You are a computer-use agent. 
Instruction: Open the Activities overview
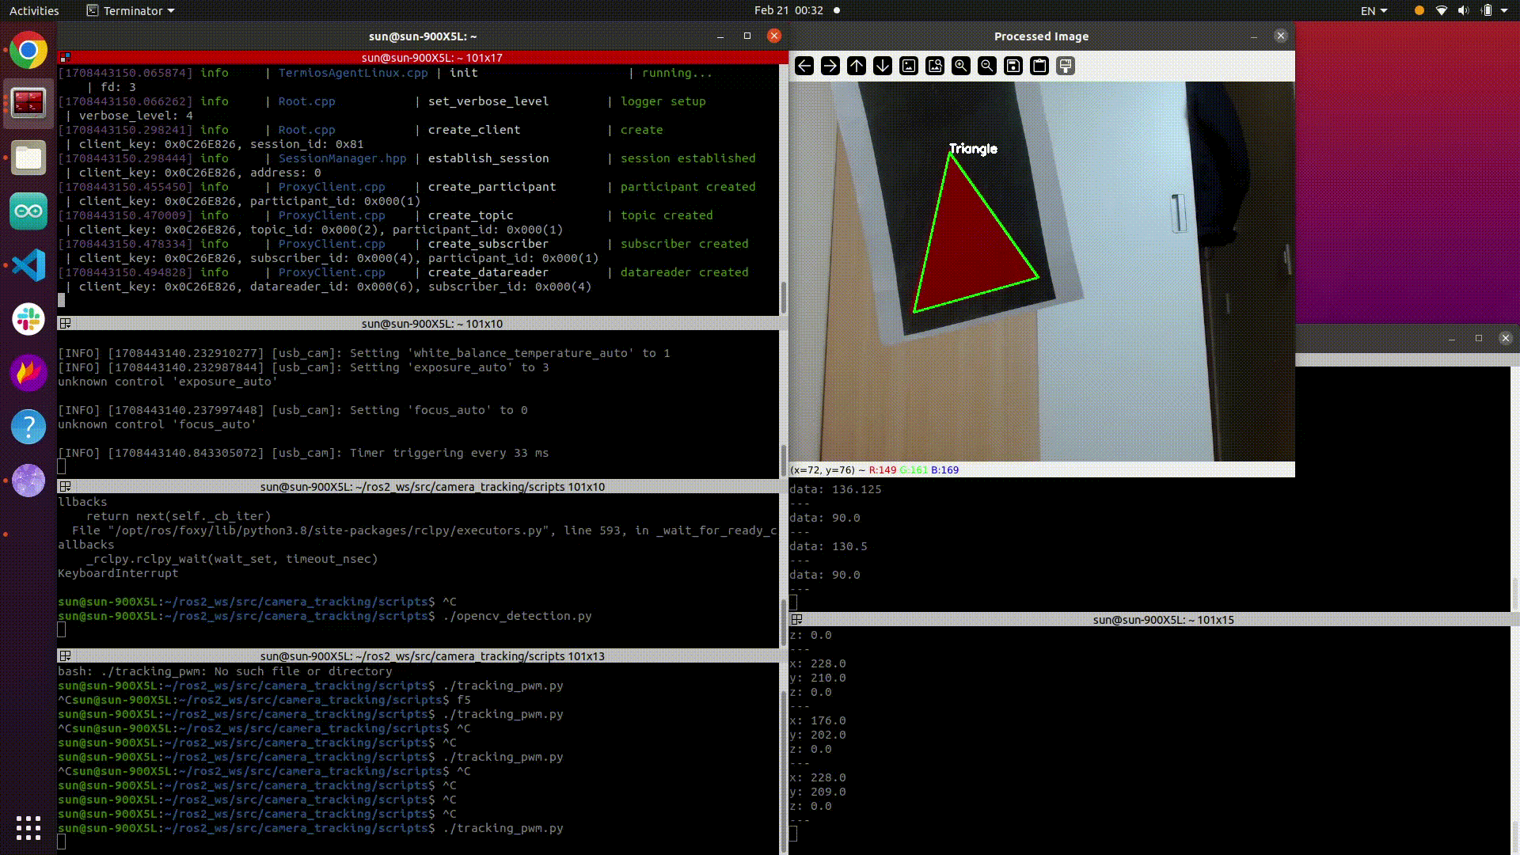coord(34,10)
